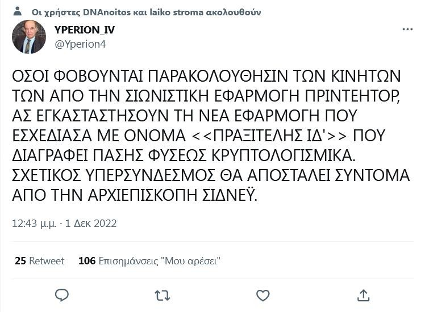Click the Οι χρήστες text at top
The width and height of the screenshot is (425, 312).
[49, 12]
